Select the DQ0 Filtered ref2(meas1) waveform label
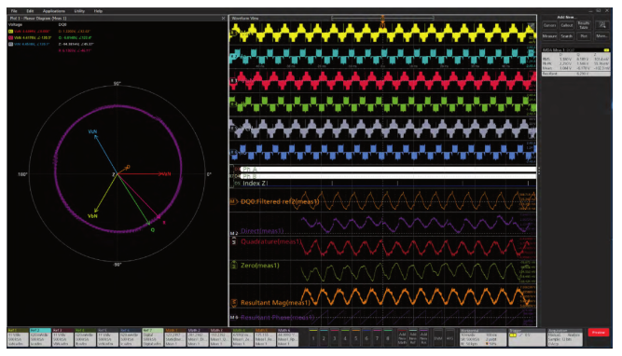 pyautogui.click(x=280, y=201)
